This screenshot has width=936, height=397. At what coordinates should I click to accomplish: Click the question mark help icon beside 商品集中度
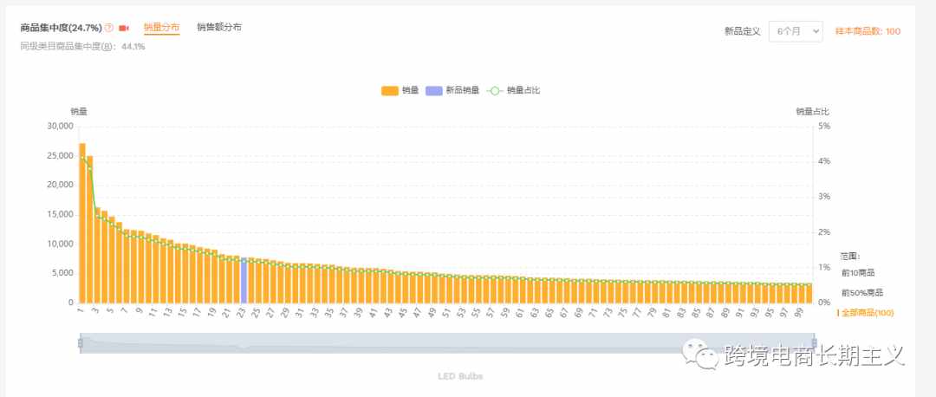[x=108, y=28]
